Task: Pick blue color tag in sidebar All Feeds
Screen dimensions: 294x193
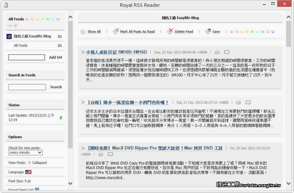Action: coord(58,19)
